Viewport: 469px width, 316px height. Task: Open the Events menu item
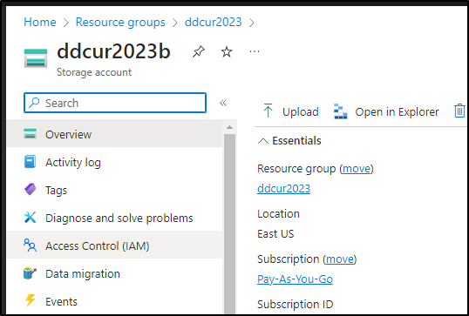115,301
